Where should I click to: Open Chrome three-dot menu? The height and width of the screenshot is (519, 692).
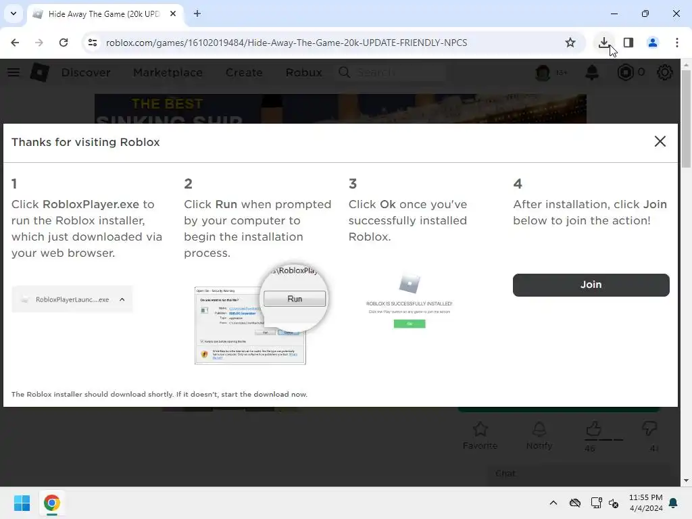point(676,43)
